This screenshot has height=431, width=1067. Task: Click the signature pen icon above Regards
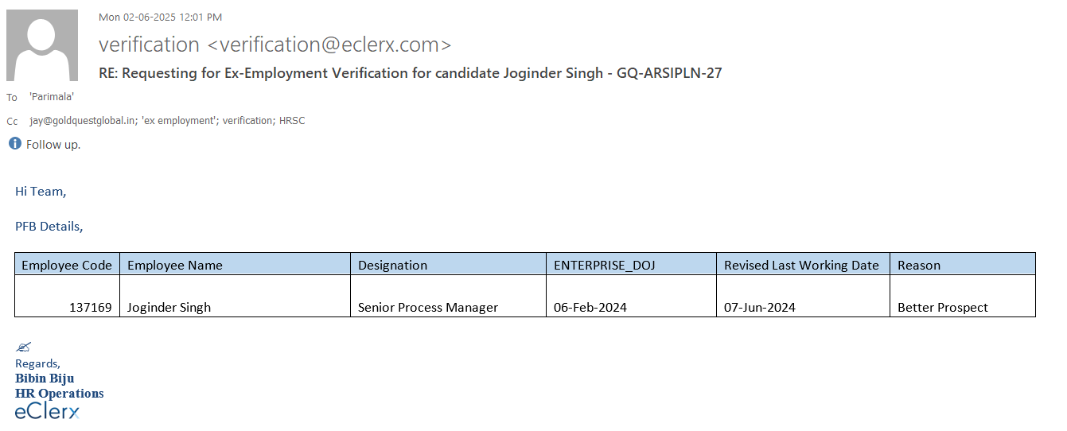point(23,347)
